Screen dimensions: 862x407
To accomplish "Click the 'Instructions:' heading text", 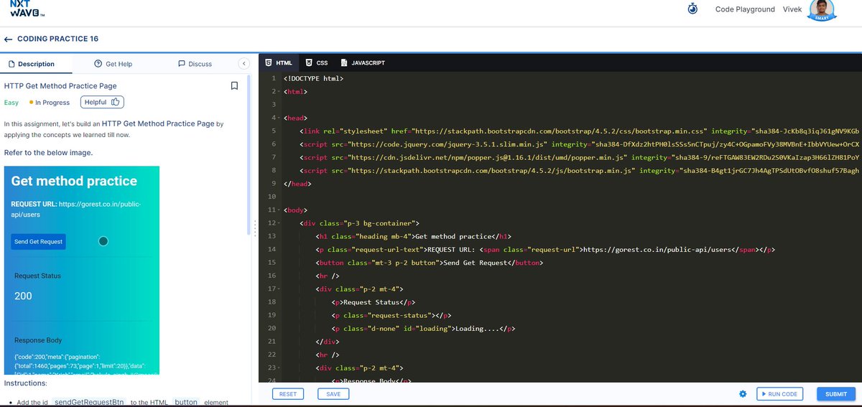I will pos(26,383).
